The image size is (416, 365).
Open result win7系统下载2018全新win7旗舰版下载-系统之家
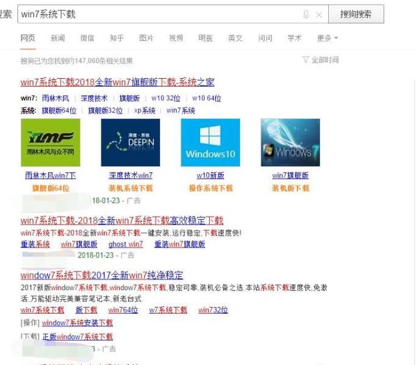[118, 82]
